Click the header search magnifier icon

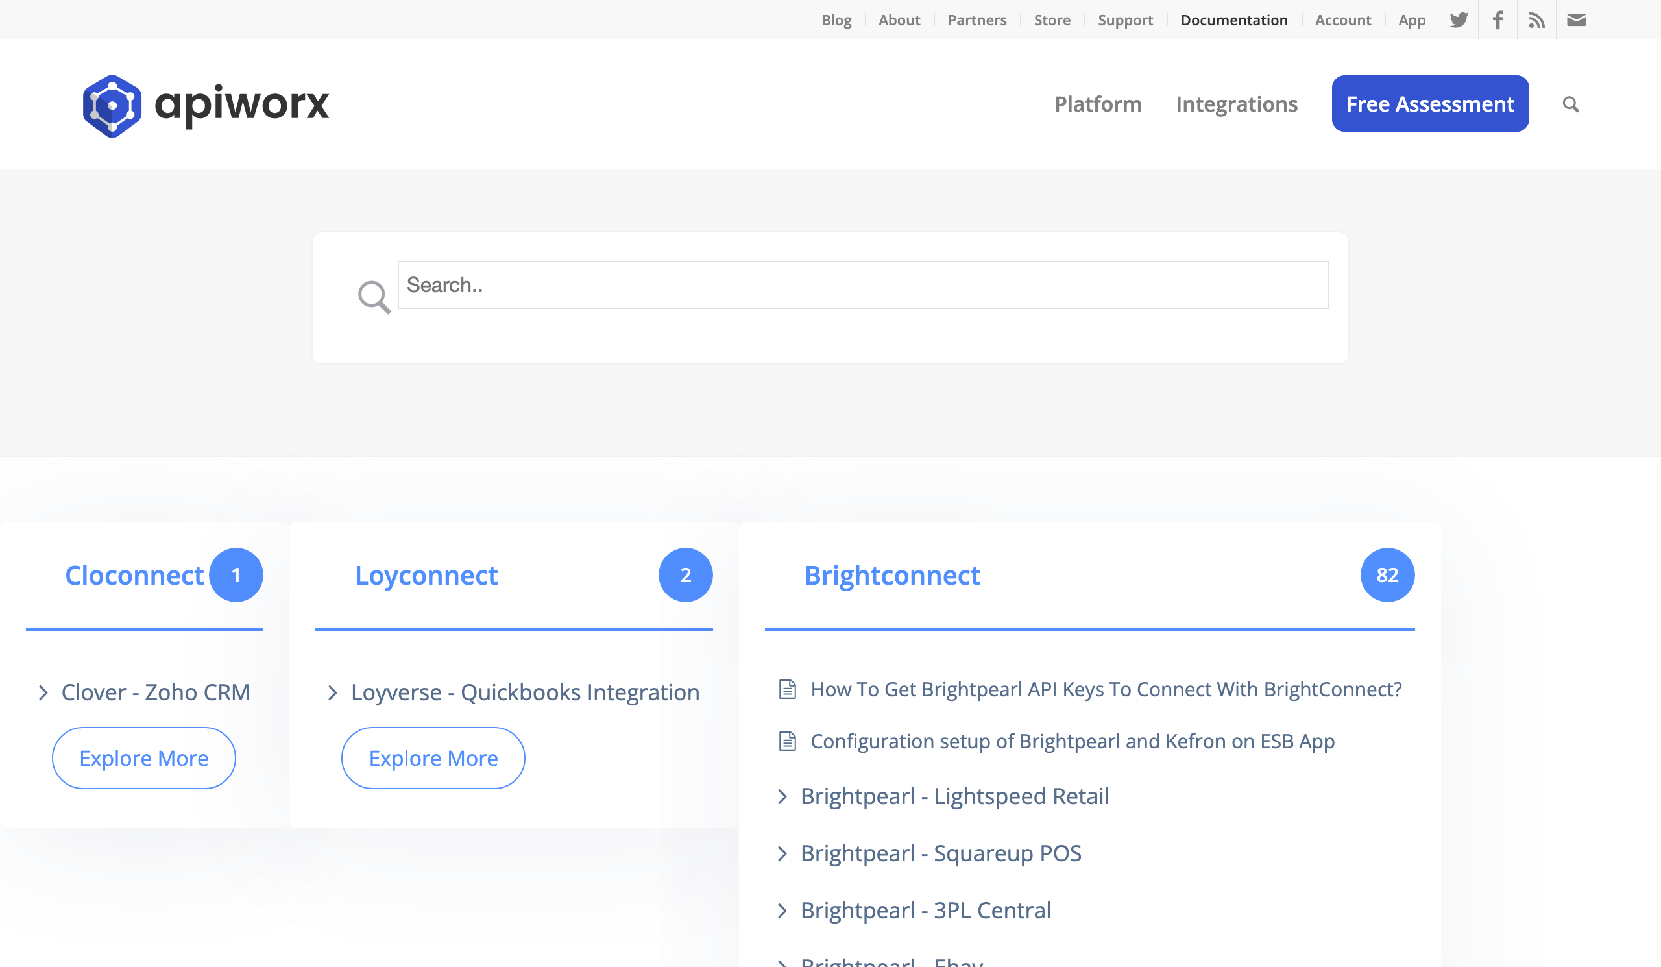click(x=1571, y=104)
